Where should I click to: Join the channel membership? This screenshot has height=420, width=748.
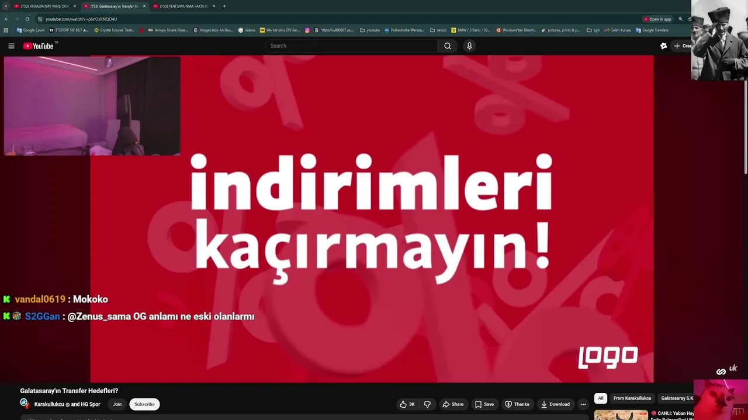117,404
